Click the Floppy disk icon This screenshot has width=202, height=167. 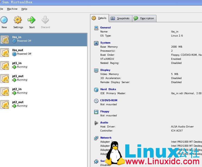click(96, 112)
